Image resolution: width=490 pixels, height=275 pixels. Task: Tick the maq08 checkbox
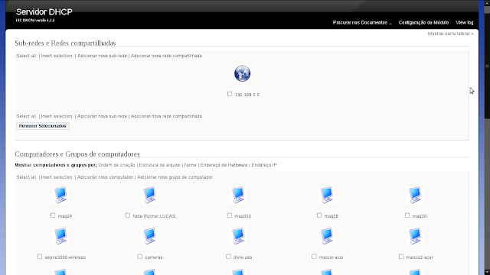coord(319,215)
